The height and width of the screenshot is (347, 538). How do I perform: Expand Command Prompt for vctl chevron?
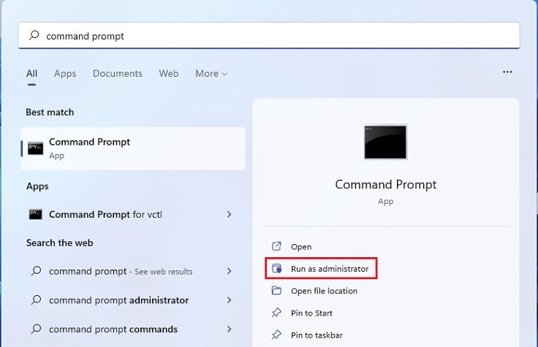[229, 214]
